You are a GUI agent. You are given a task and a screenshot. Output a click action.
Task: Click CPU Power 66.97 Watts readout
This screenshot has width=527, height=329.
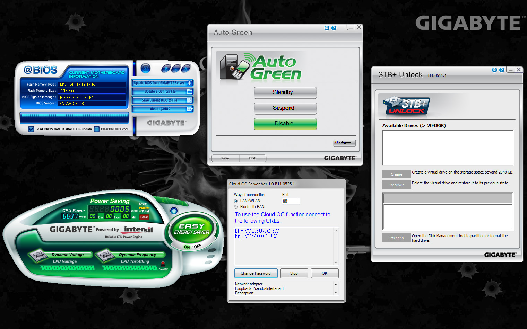pos(70,216)
